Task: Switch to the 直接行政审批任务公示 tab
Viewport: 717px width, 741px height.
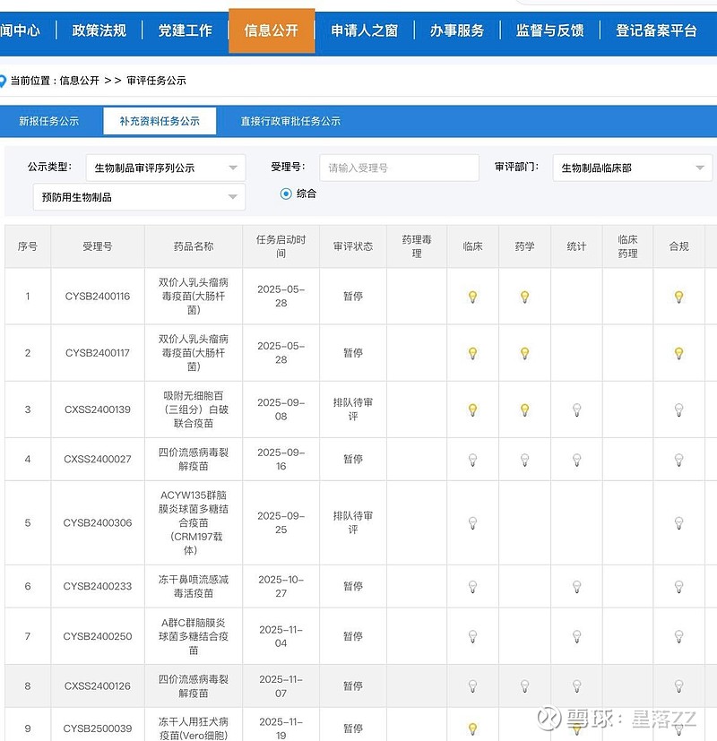Action: (x=290, y=121)
